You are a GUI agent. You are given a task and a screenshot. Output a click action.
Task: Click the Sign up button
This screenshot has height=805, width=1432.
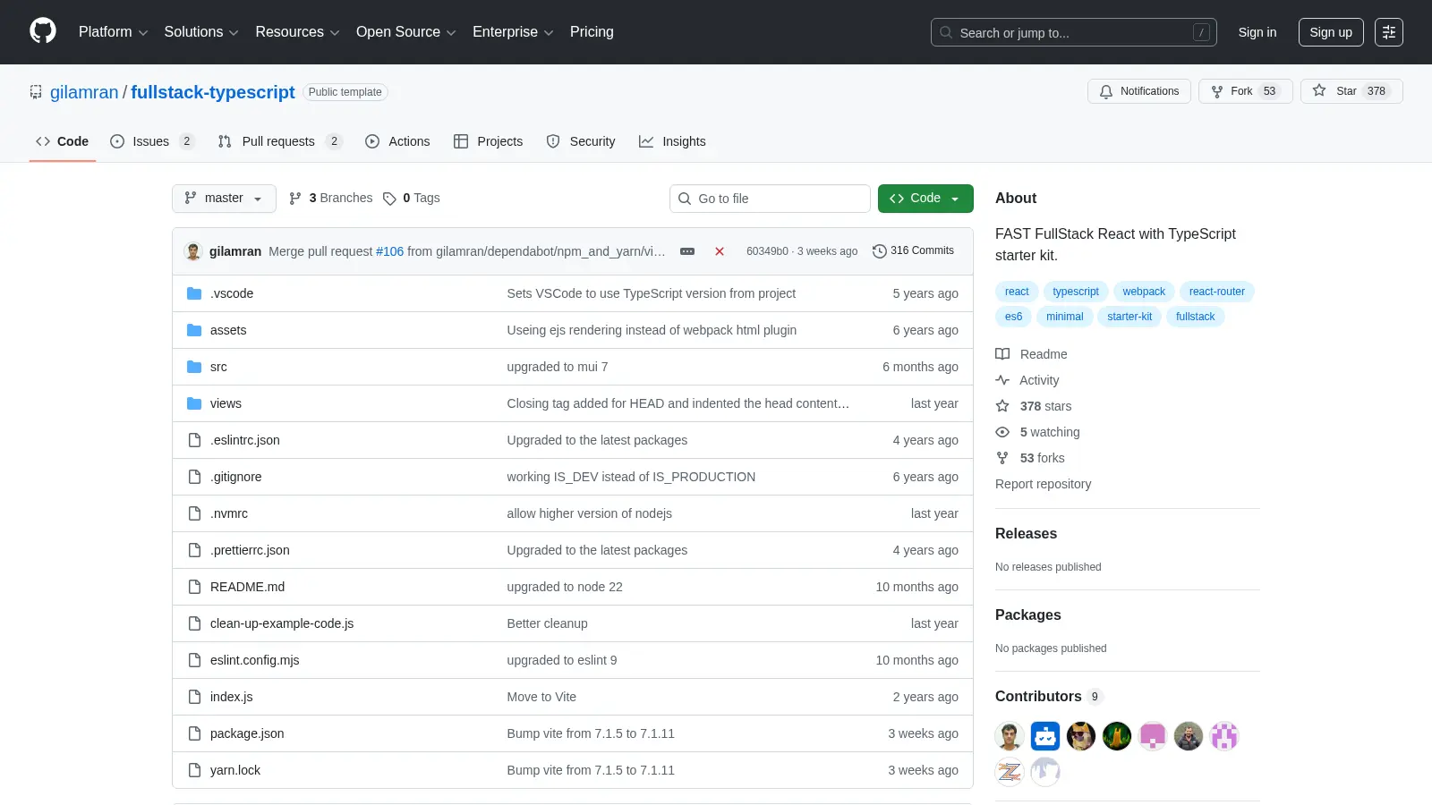click(x=1331, y=32)
